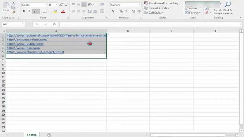The width and height of the screenshot is (244, 137).
Task: Open Find & Select magnifier menu
Action: pyautogui.click(x=228, y=8)
